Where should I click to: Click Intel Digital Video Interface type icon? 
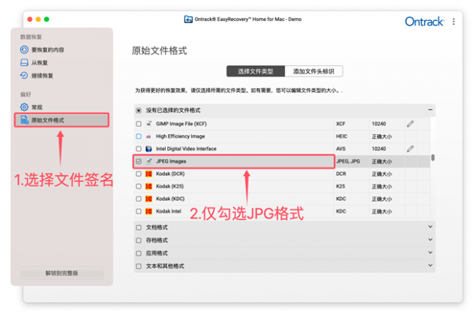coord(149,149)
